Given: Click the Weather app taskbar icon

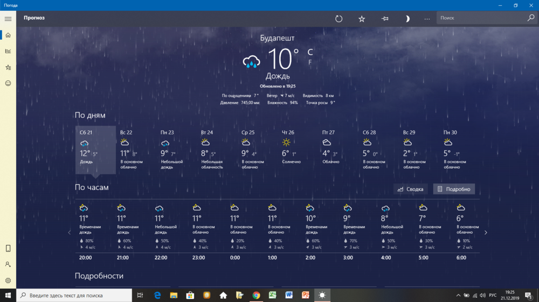Looking at the screenshot, I should point(322,295).
